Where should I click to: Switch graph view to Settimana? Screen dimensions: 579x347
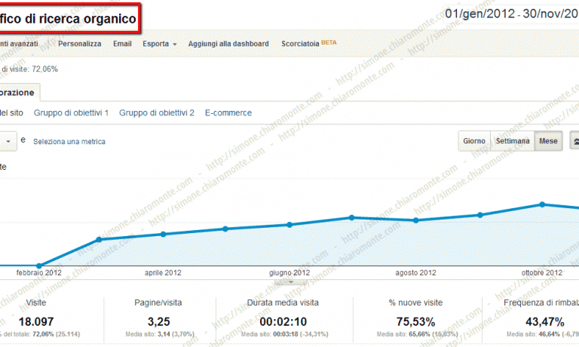click(513, 141)
